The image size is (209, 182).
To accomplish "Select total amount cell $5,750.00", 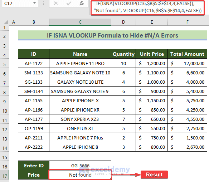I will coord(187,100).
